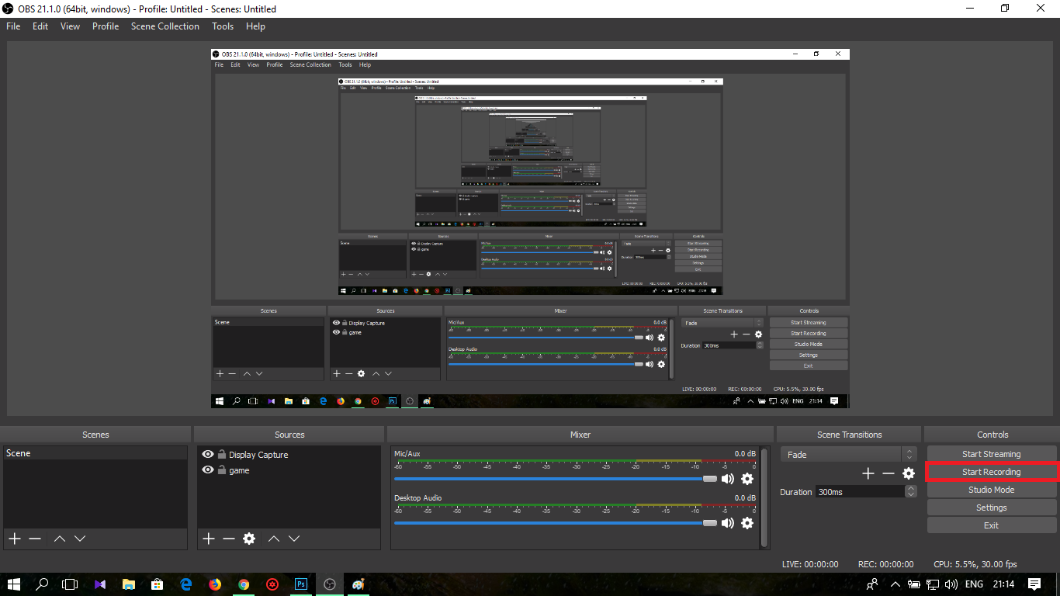Open Desktop Audio settings gear
This screenshot has width=1060, height=596.
(x=747, y=523)
